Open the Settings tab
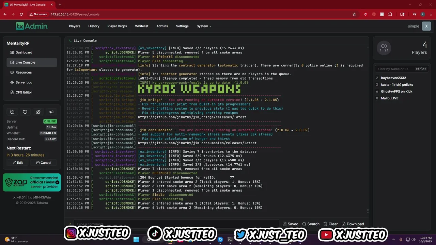This screenshot has width=436, height=245. click(x=182, y=26)
